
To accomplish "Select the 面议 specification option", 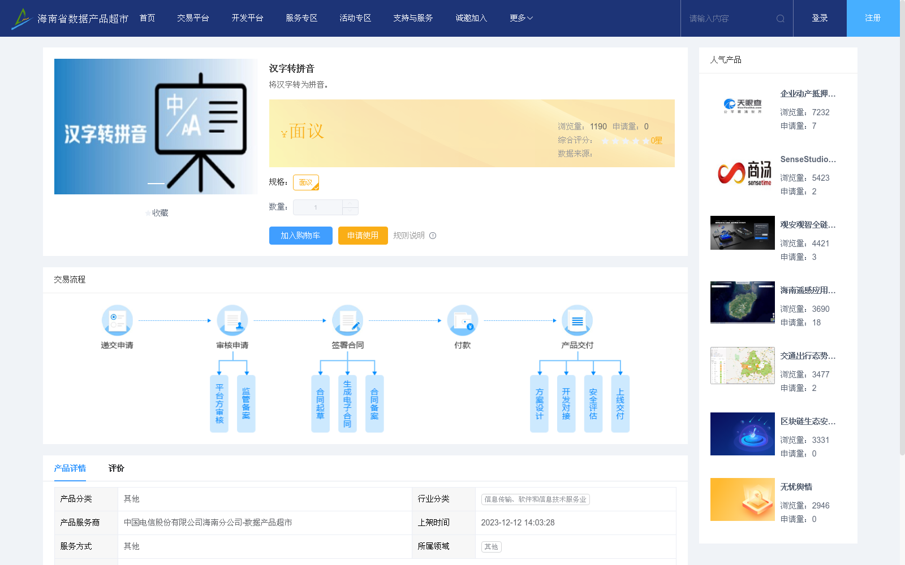I will pos(306,182).
